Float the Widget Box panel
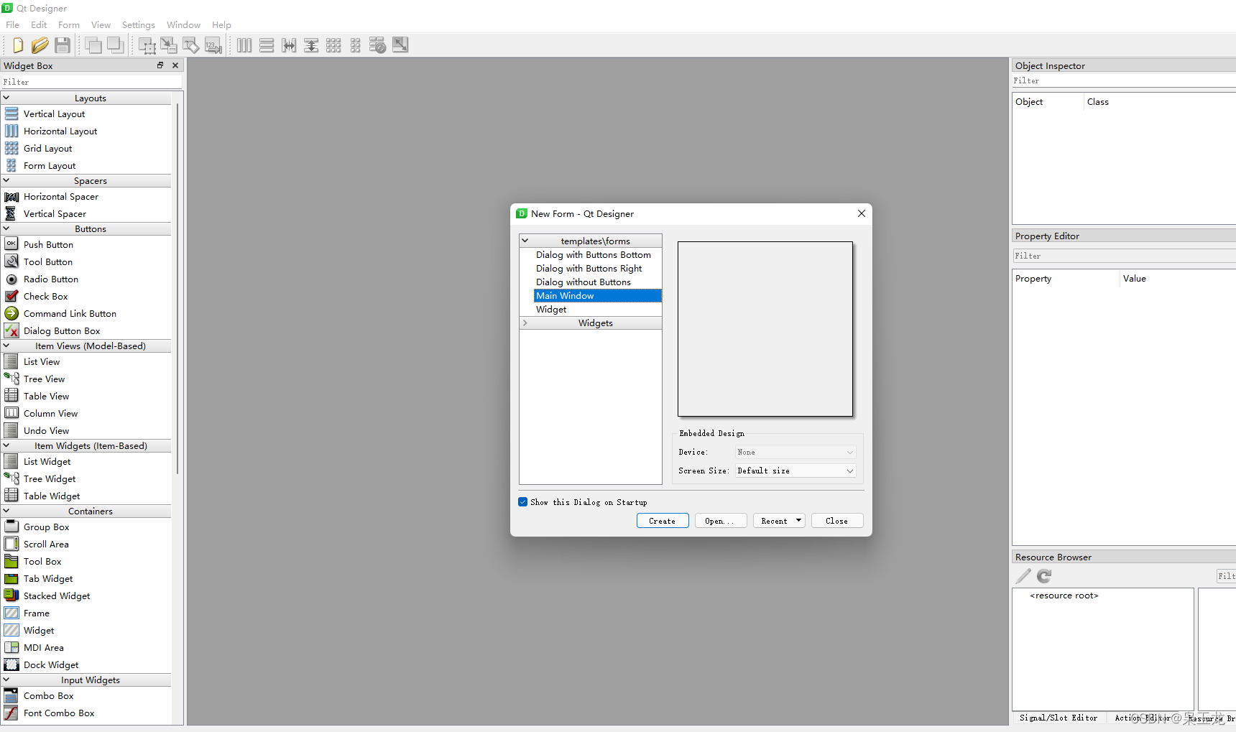Screen dimensions: 1236x732 (160, 65)
